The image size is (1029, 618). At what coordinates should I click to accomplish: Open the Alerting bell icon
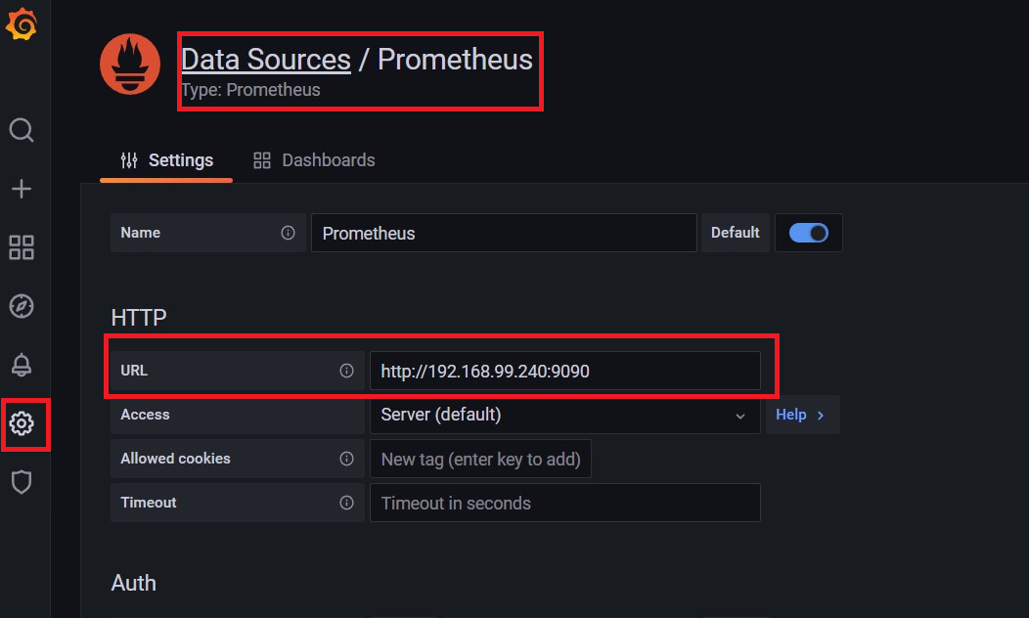pos(22,365)
